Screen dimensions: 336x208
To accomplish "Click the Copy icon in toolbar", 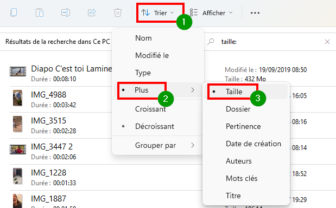I will [14, 12].
